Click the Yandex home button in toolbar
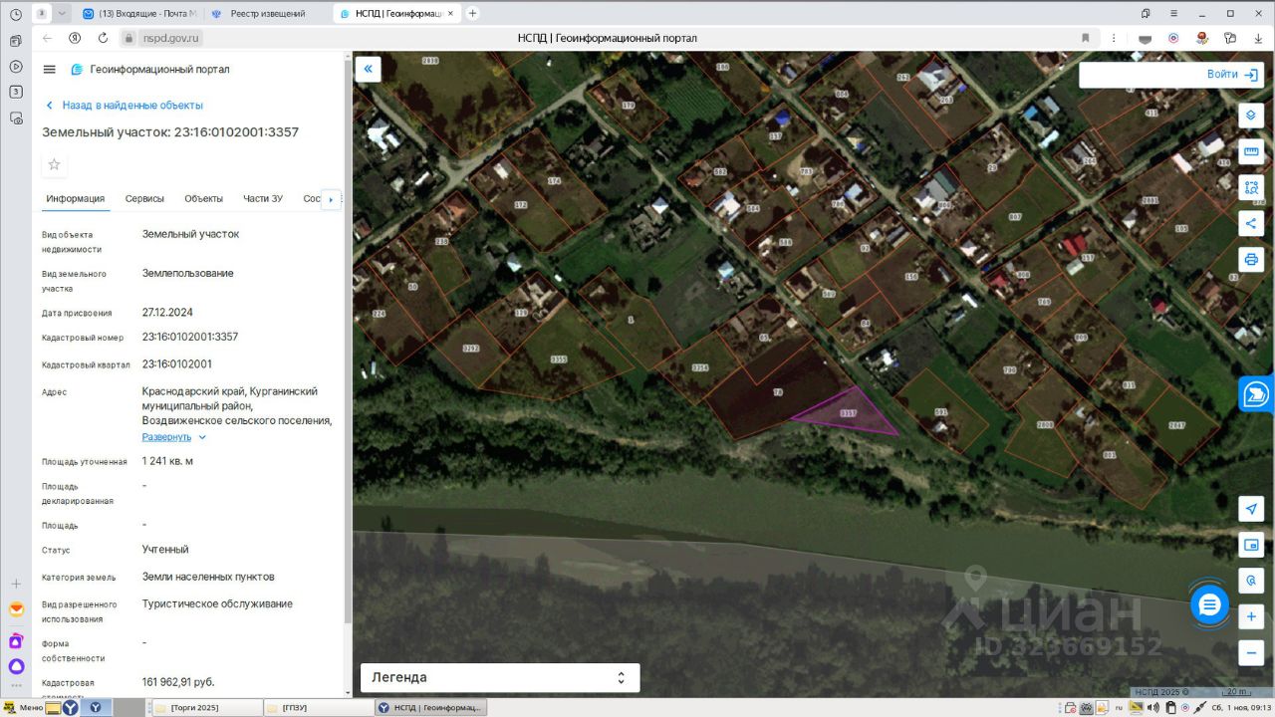 tap(75, 38)
